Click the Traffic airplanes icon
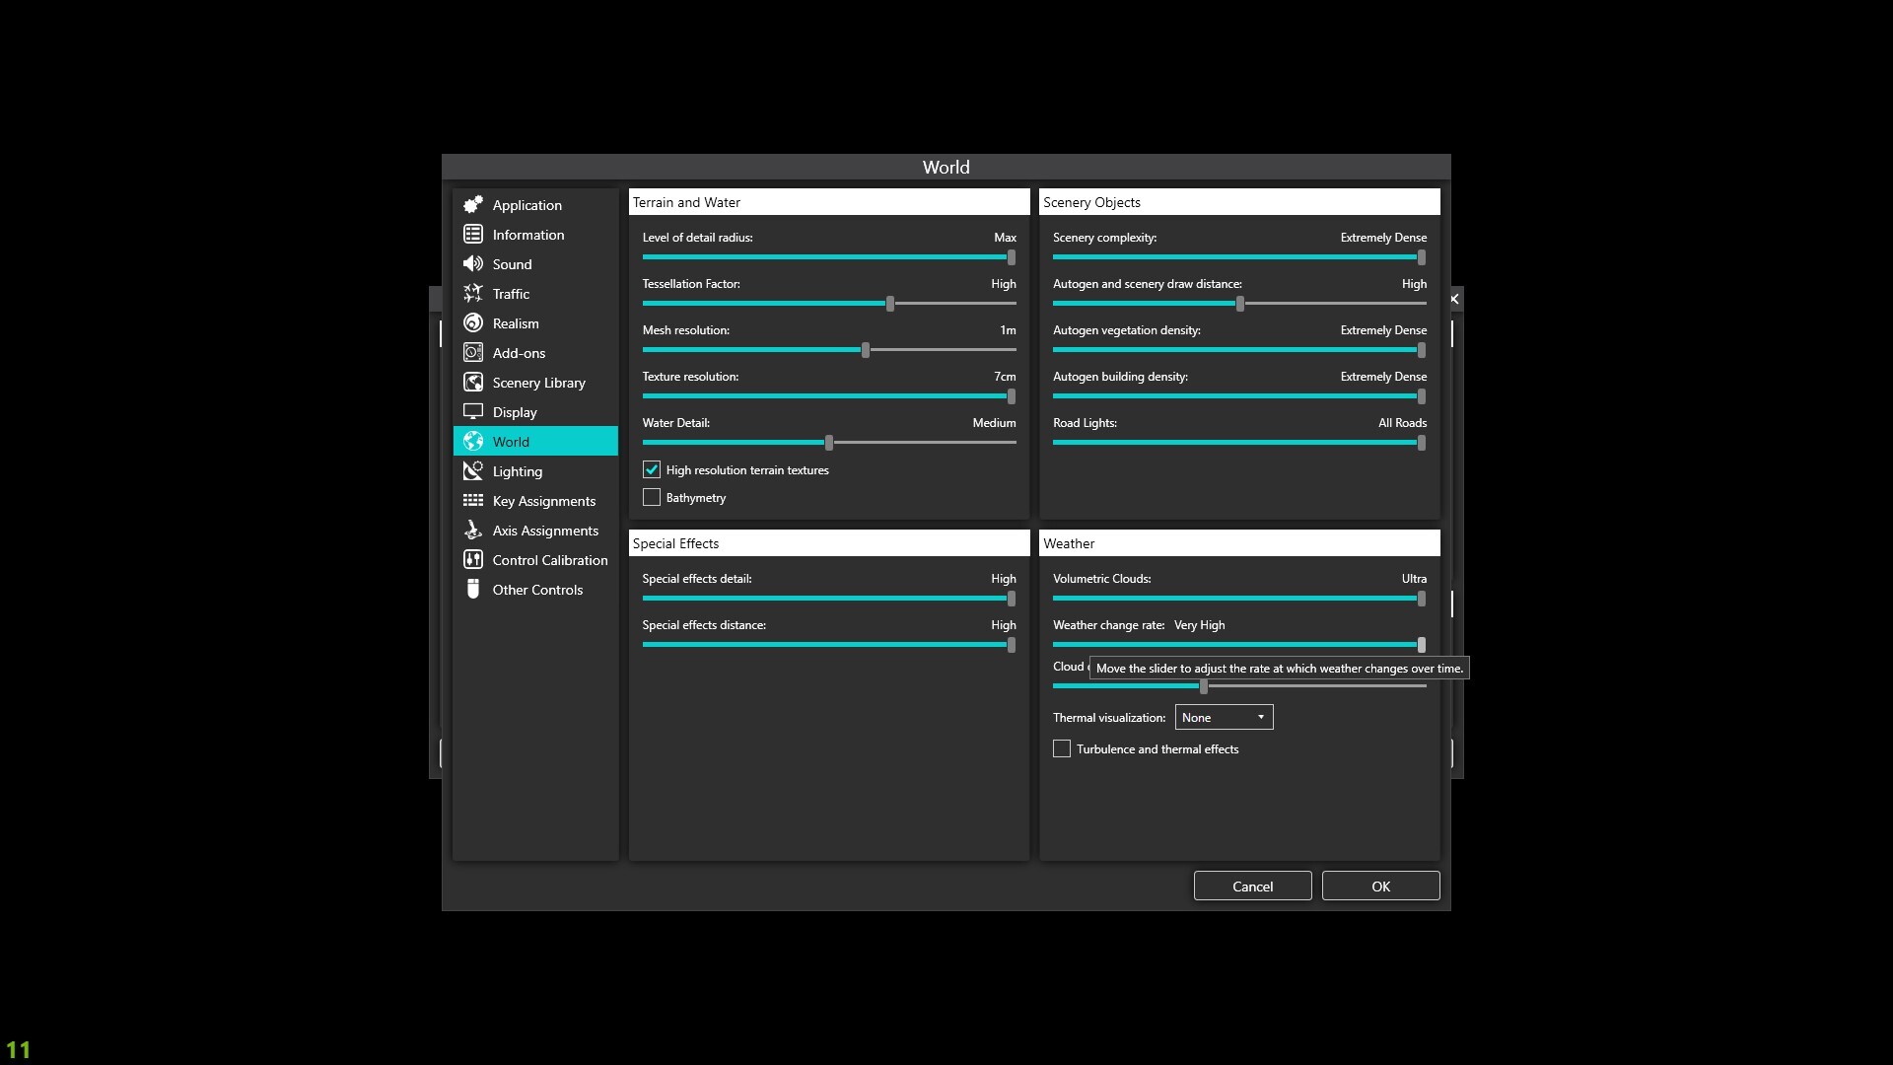Viewport: 1893px width, 1065px height. [473, 293]
